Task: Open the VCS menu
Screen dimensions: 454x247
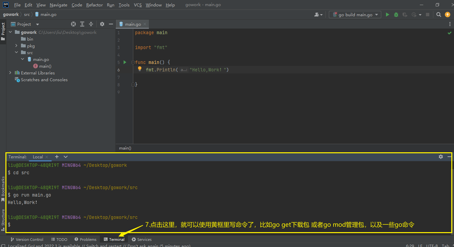Action: [138, 5]
